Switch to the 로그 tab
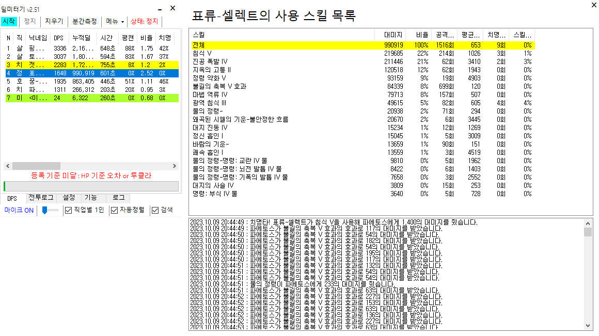This screenshot has width=599, height=336. [x=118, y=197]
